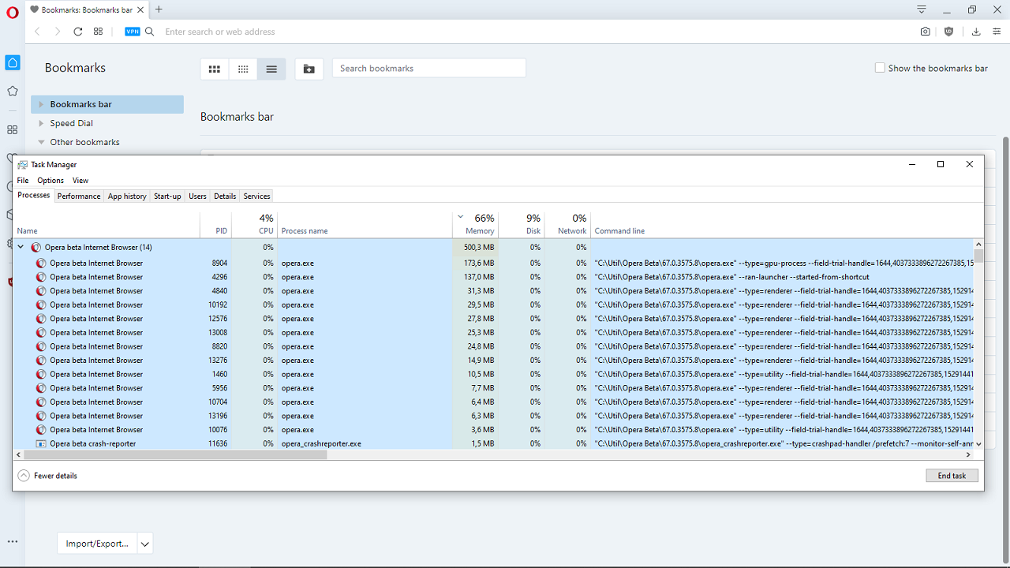This screenshot has width=1010, height=568.
Task: Click the Import/Export... button
Action: 97,544
